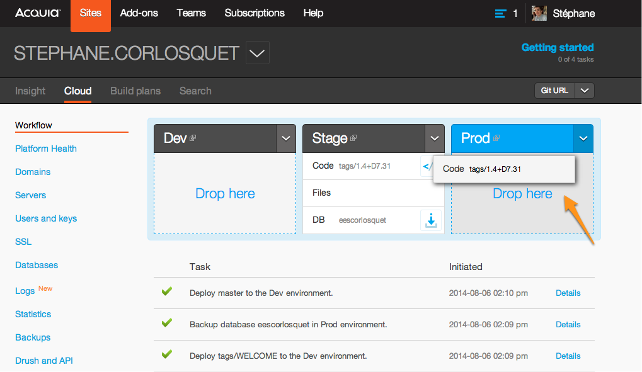Click the Acquia logo
The height and width of the screenshot is (372, 642).
pos(37,13)
